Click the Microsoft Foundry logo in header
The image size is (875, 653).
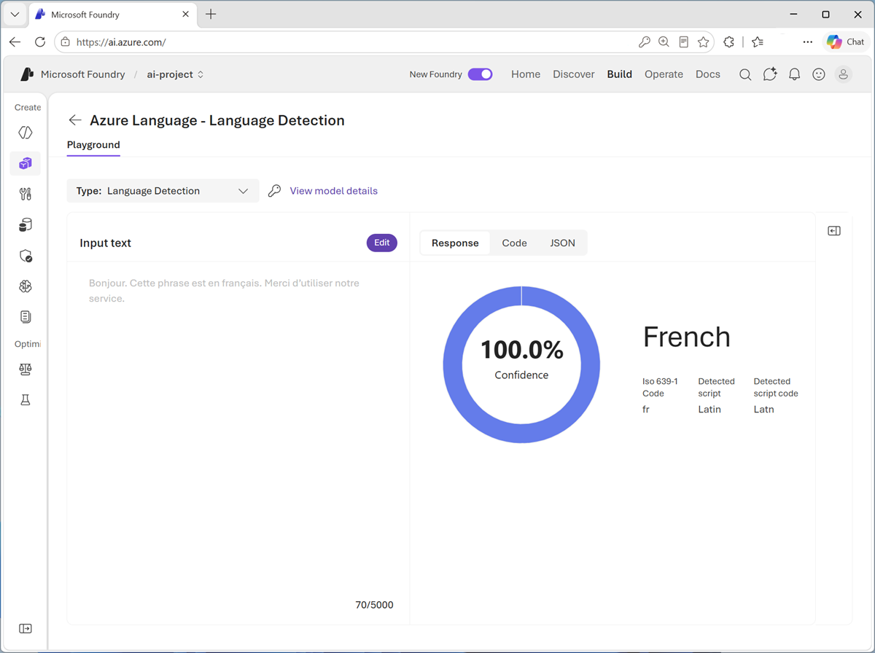[x=27, y=74]
